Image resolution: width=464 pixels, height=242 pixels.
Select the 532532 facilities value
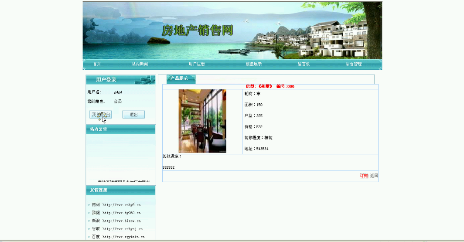168,167
